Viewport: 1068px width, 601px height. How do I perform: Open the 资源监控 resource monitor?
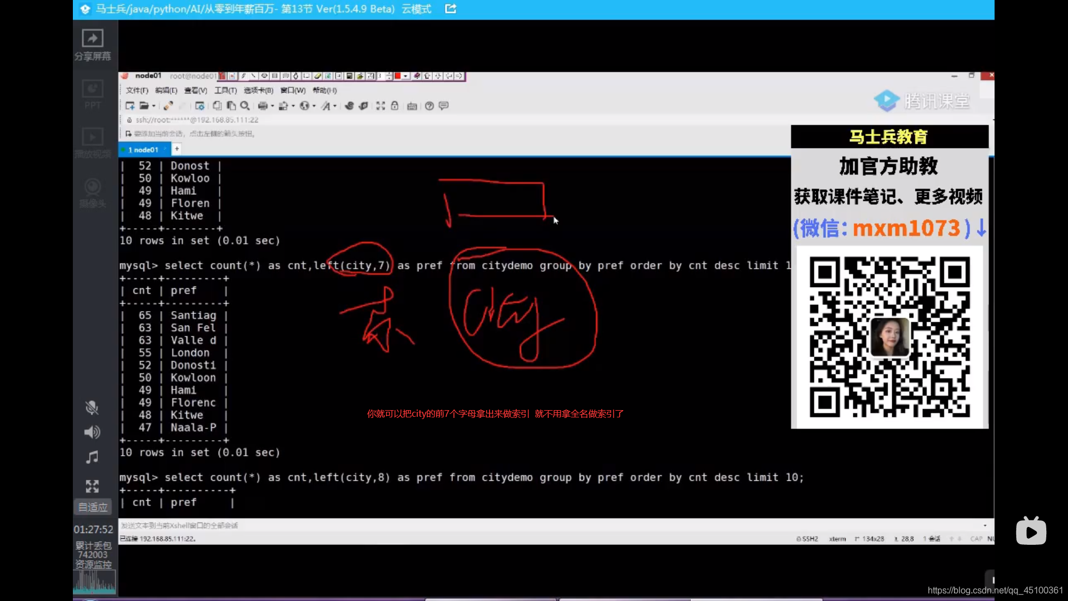[93, 564]
